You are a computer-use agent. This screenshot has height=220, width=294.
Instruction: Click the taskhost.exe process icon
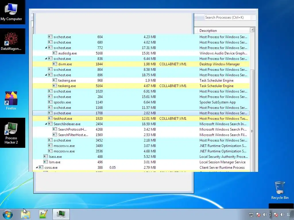tap(50, 118)
